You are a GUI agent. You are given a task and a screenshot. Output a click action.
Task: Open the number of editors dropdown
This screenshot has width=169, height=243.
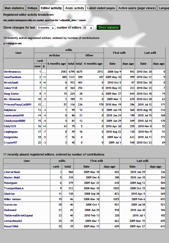click(x=88, y=27)
